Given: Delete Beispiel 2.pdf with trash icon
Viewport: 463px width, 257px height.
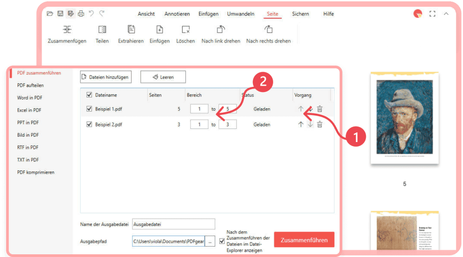Looking at the screenshot, I should [x=320, y=124].
